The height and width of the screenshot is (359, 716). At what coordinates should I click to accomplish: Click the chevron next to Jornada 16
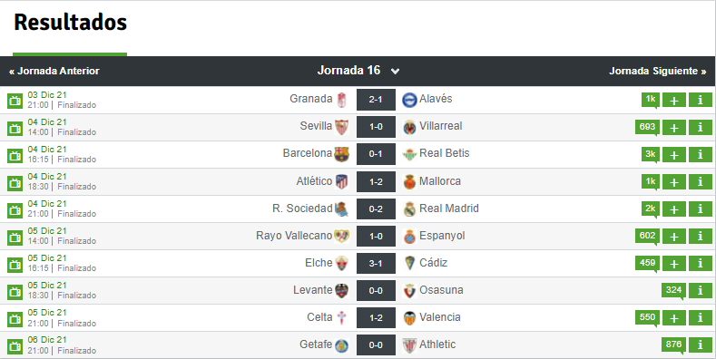[x=396, y=71]
